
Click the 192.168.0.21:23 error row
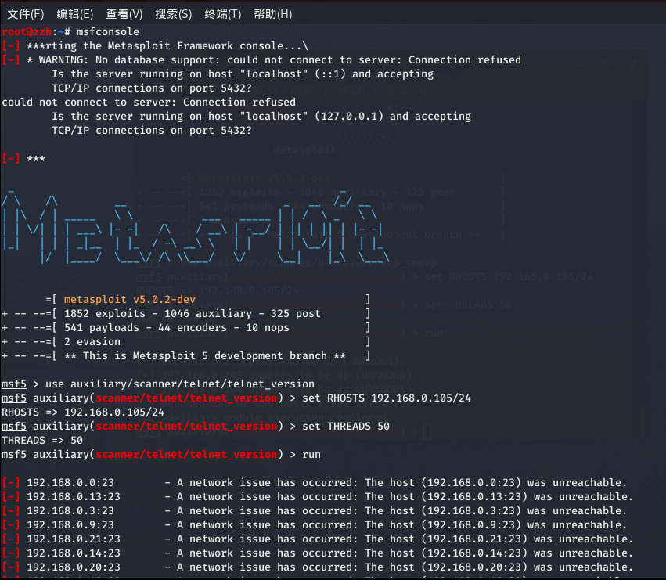[317, 539]
